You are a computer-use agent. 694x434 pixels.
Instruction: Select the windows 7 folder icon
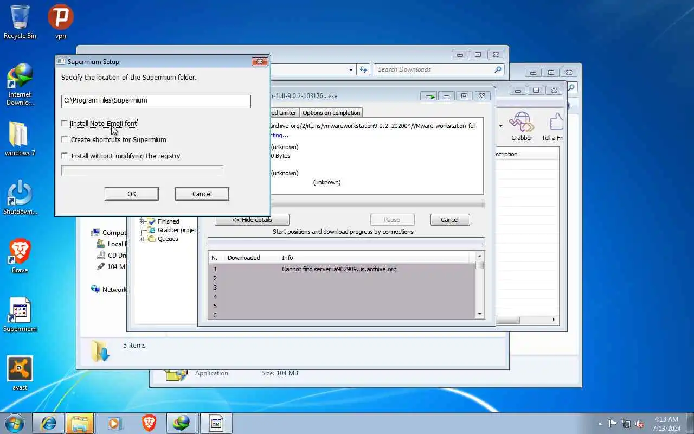click(x=20, y=138)
